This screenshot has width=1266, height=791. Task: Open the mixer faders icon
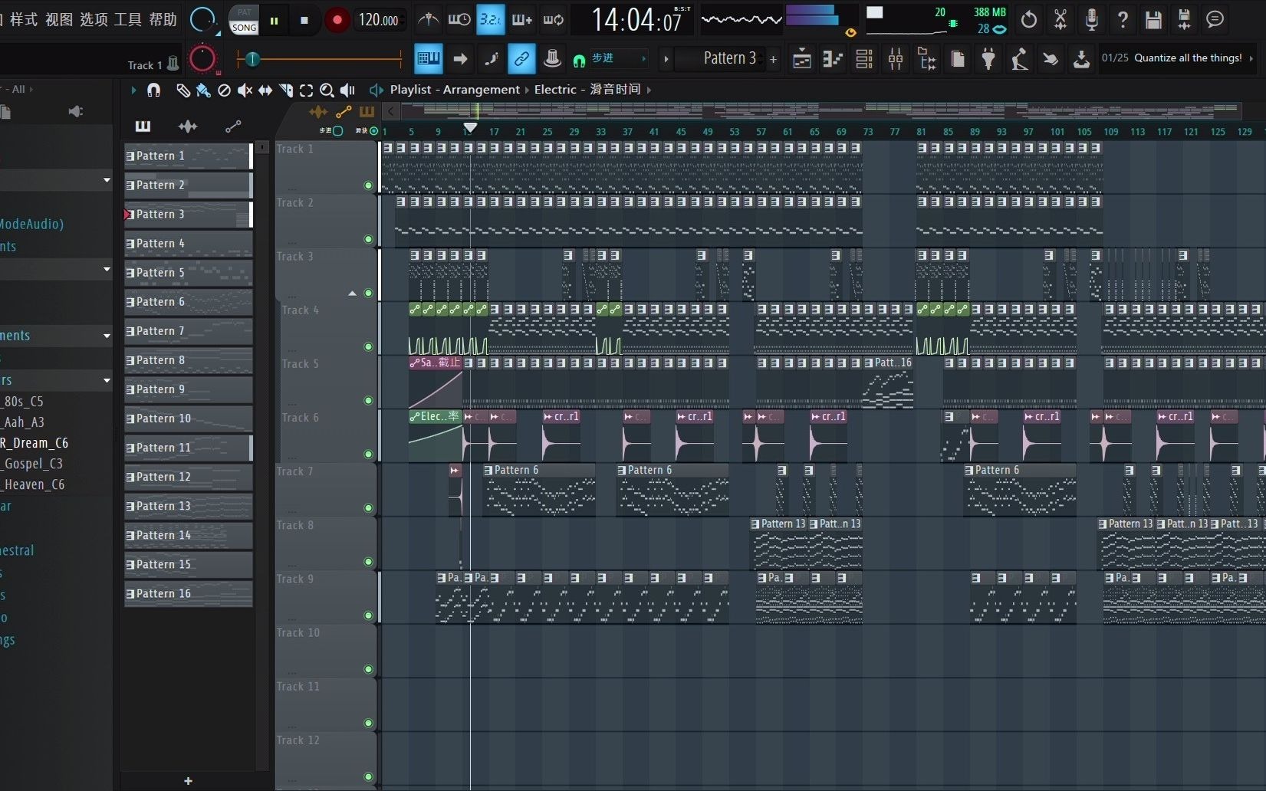(x=896, y=59)
